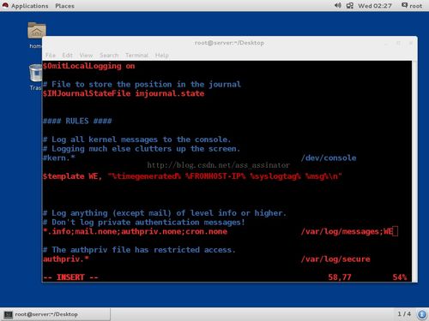This screenshot has height=321, width=429.
Task: Open the Trash desktop icon
Action: [x=36, y=73]
